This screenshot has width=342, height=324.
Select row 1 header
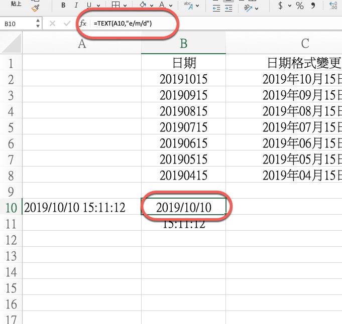pyautogui.click(x=11, y=63)
